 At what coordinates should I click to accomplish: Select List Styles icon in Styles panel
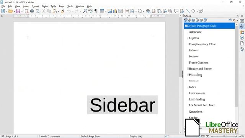click(x=201, y=20)
